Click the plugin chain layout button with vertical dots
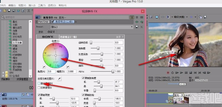The image size is (222, 107). coord(132,17)
